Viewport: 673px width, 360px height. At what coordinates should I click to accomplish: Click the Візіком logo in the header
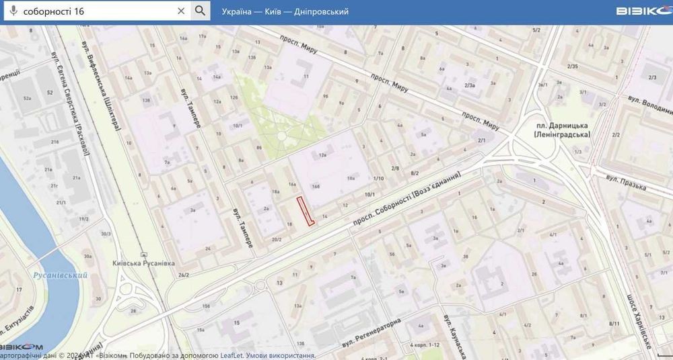[644, 11]
